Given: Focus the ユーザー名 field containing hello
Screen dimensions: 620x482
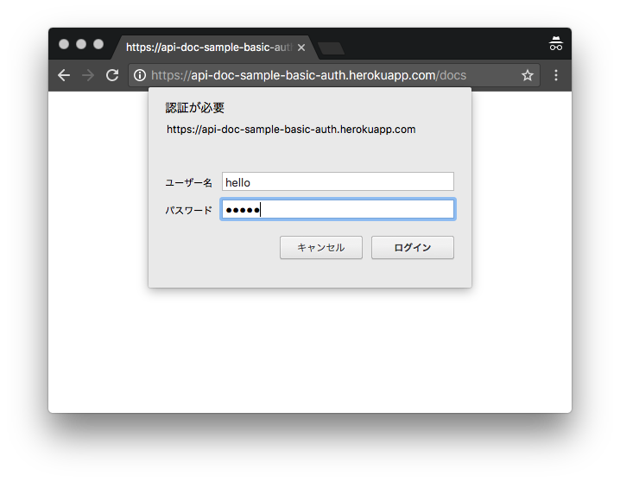Looking at the screenshot, I should (x=338, y=182).
